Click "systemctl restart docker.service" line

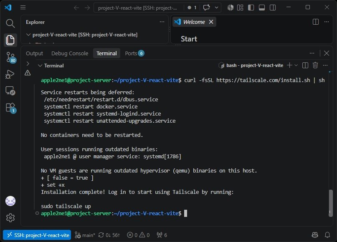point(91,107)
